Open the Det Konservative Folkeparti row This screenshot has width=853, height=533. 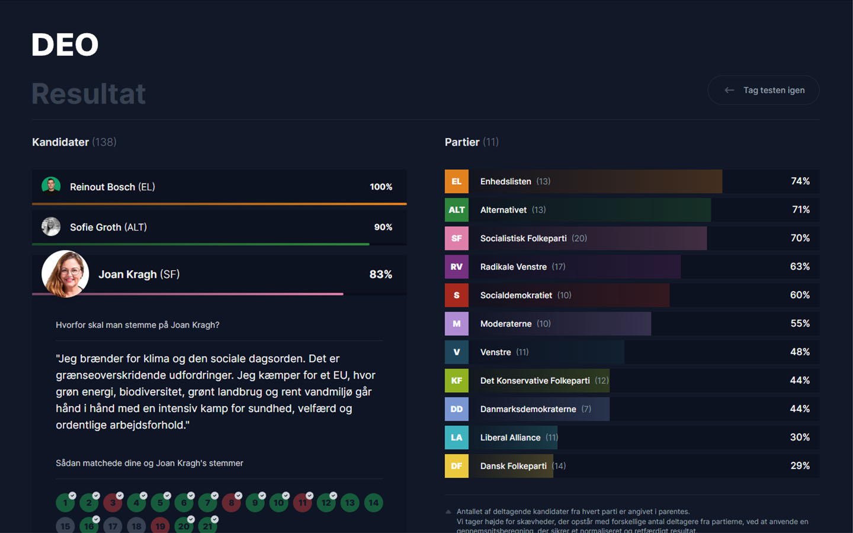(x=632, y=380)
